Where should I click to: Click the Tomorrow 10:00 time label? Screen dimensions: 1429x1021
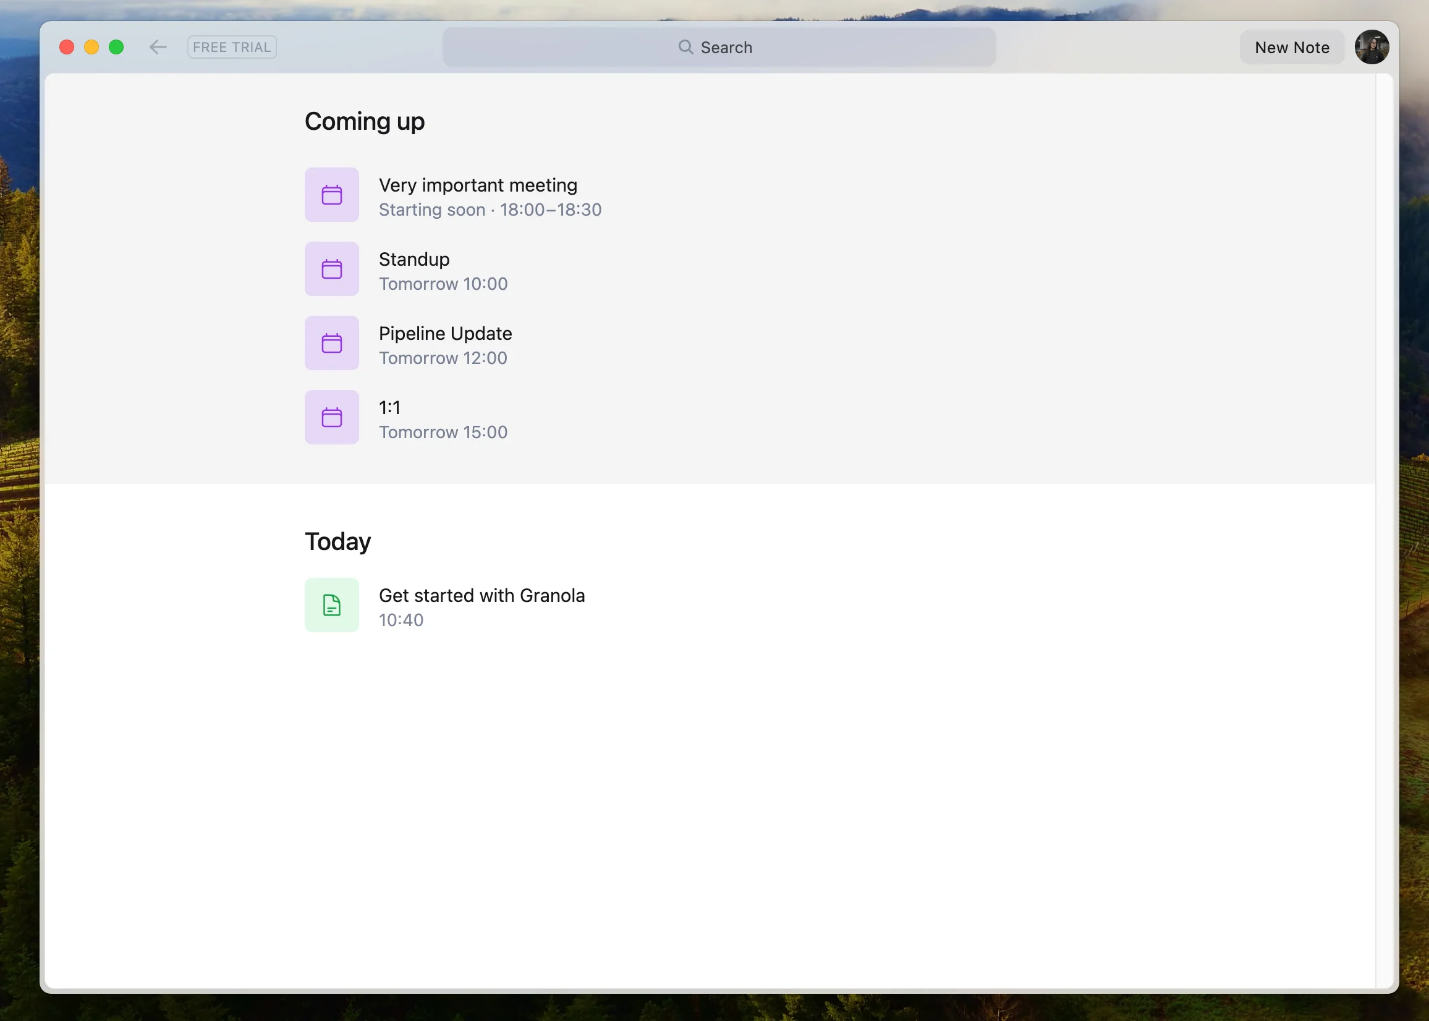[443, 284]
